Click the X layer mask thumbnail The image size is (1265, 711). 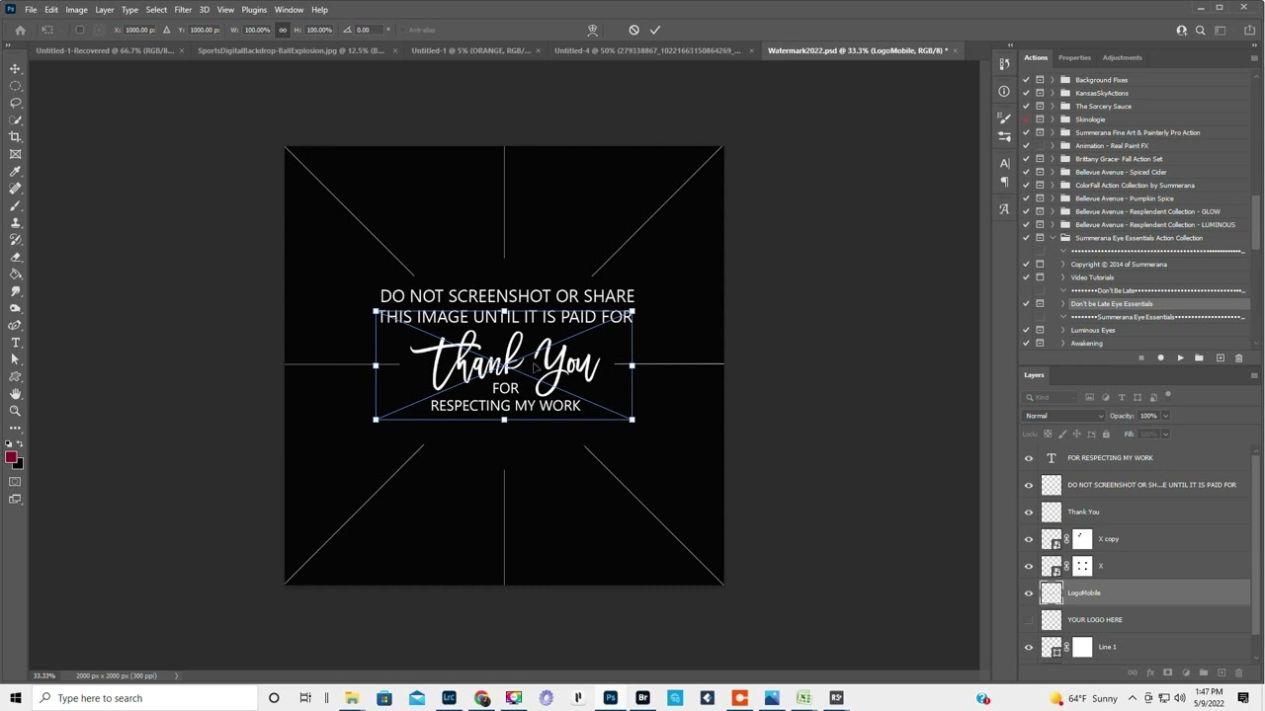1082,566
